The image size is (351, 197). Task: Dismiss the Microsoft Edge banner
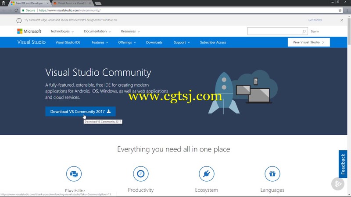pyautogui.click(x=342, y=20)
